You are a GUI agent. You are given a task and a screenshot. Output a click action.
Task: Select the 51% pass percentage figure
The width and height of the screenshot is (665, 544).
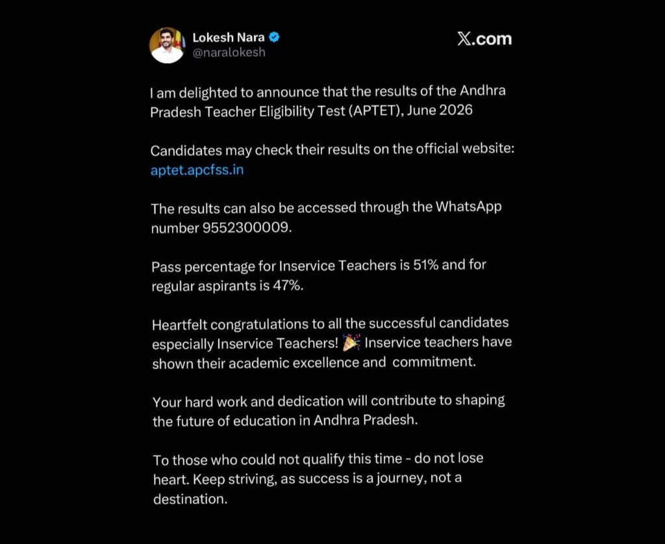426,265
